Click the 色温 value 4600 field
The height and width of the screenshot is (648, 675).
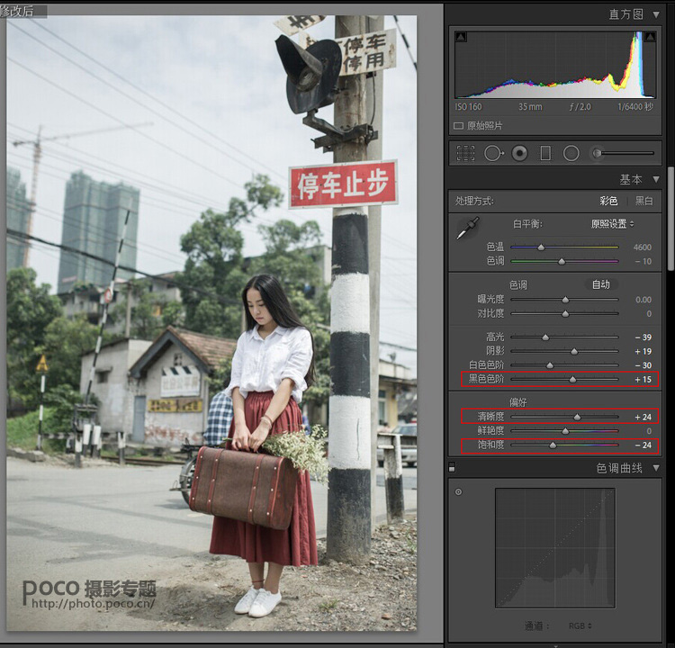(643, 247)
